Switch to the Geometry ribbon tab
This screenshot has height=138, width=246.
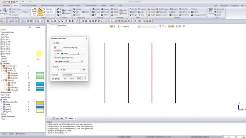pos(6,5)
